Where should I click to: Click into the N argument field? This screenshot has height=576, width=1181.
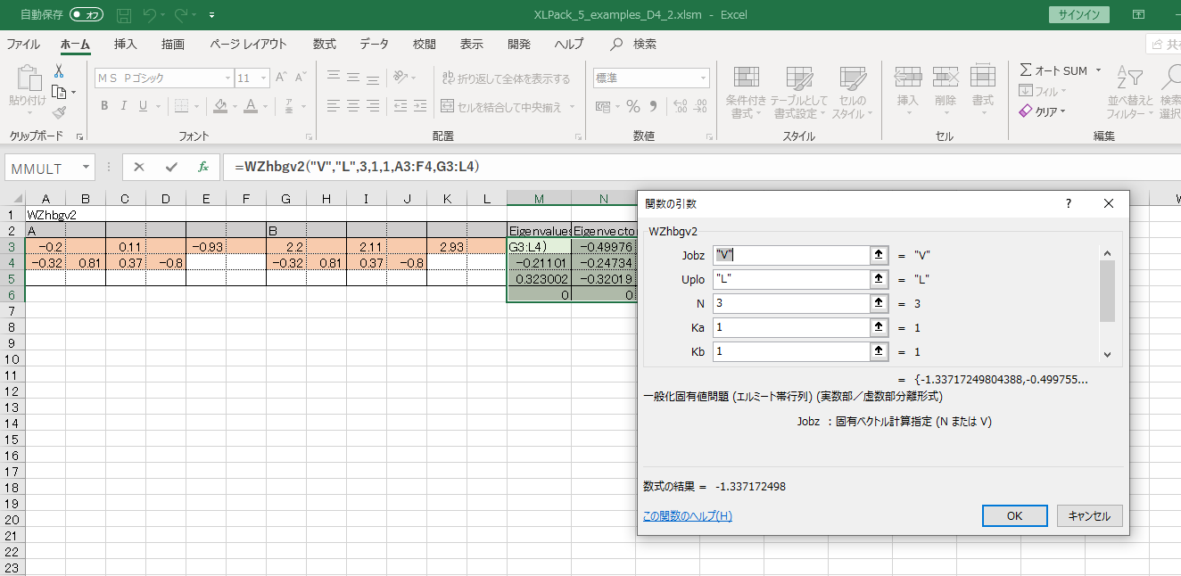790,303
